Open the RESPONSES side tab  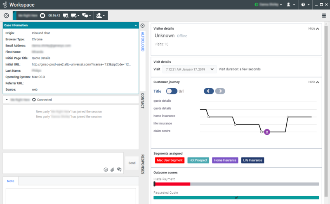[142, 164]
